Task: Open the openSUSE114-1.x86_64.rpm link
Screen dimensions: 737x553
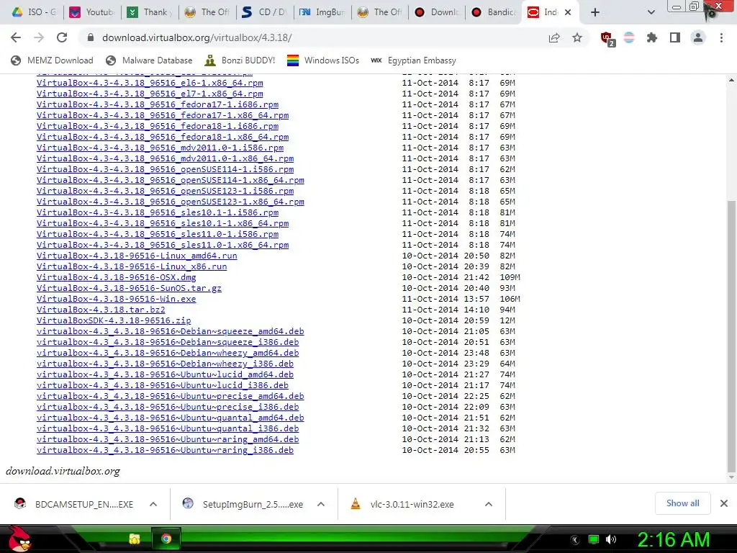Action: (170, 181)
